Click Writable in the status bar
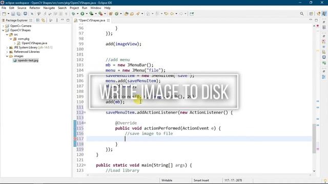The height and width of the screenshot is (184, 328). pos(167,180)
